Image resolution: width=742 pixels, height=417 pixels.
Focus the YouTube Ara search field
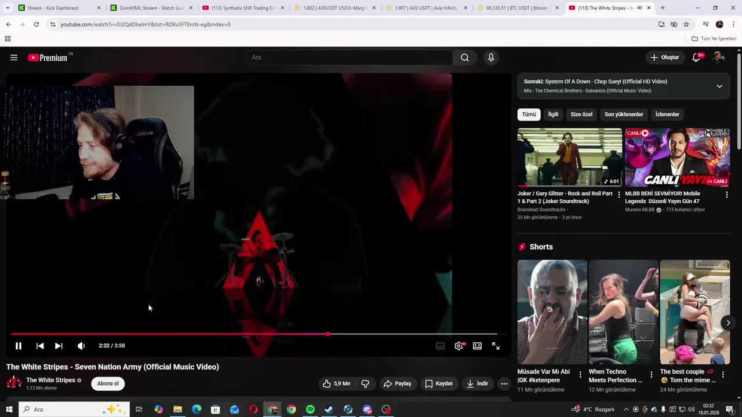coord(350,57)
